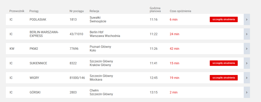The image size is (261, 102).
Task: Open szczegóły utrudnienia for SUKIENNICE
Action: pyautogui.click(x=224, y=63)
